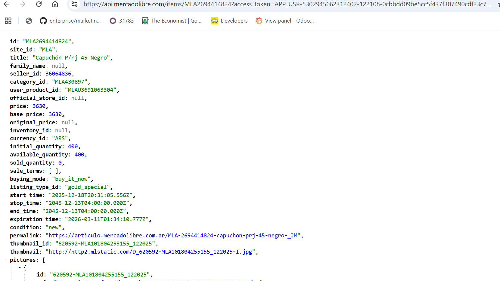Open site information icon in address bar
Image resolution: width=500 pixels, height=281 pixels.
tap(74, 4)
